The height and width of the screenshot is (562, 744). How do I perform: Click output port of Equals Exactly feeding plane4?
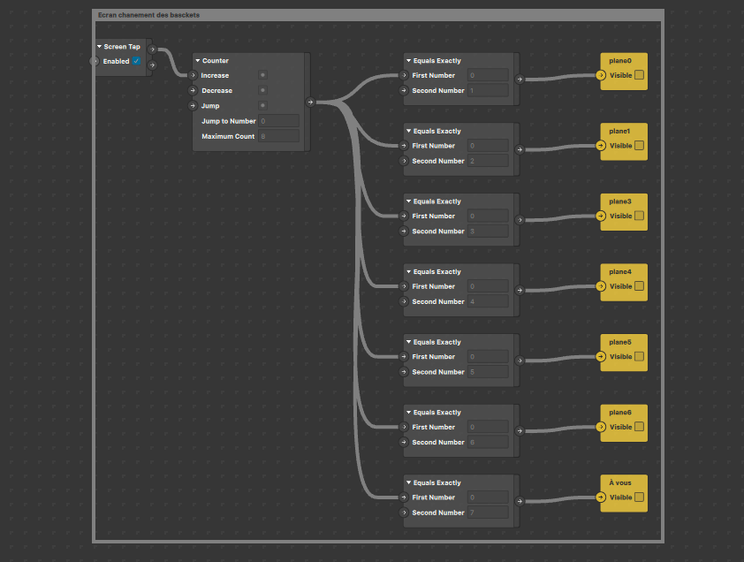(x=520, y=290)
